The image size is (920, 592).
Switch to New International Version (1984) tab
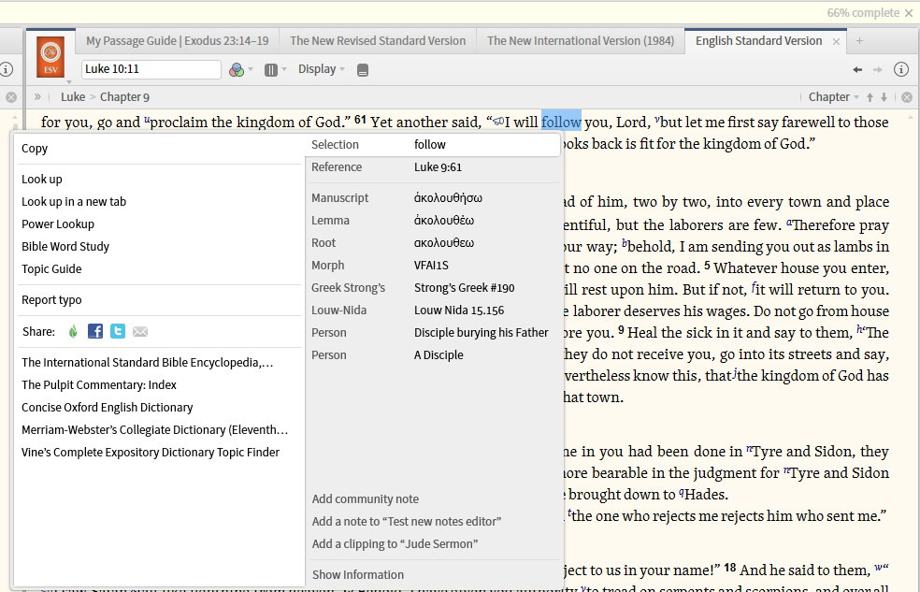[x=581, y=41]
